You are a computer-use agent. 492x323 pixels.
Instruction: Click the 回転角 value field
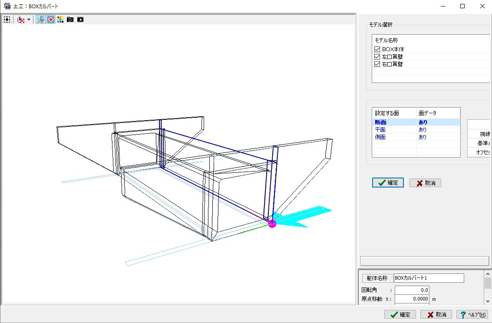click(x=412, y=290)
